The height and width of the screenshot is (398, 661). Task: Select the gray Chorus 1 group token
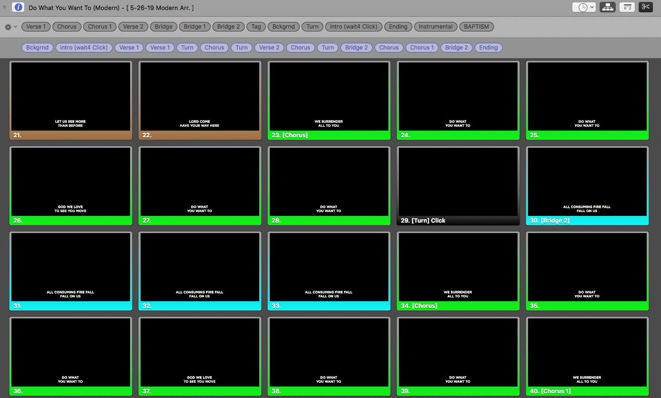100,27
